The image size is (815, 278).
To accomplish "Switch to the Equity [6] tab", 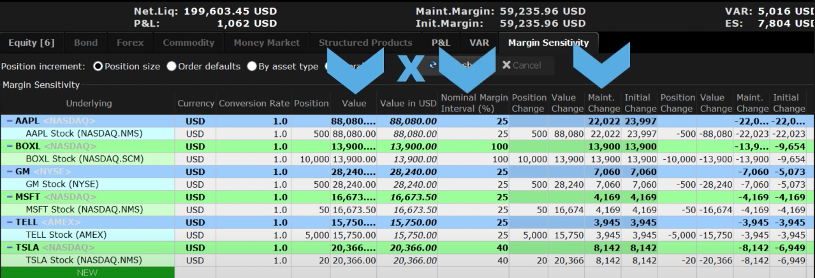I will 31,43.
